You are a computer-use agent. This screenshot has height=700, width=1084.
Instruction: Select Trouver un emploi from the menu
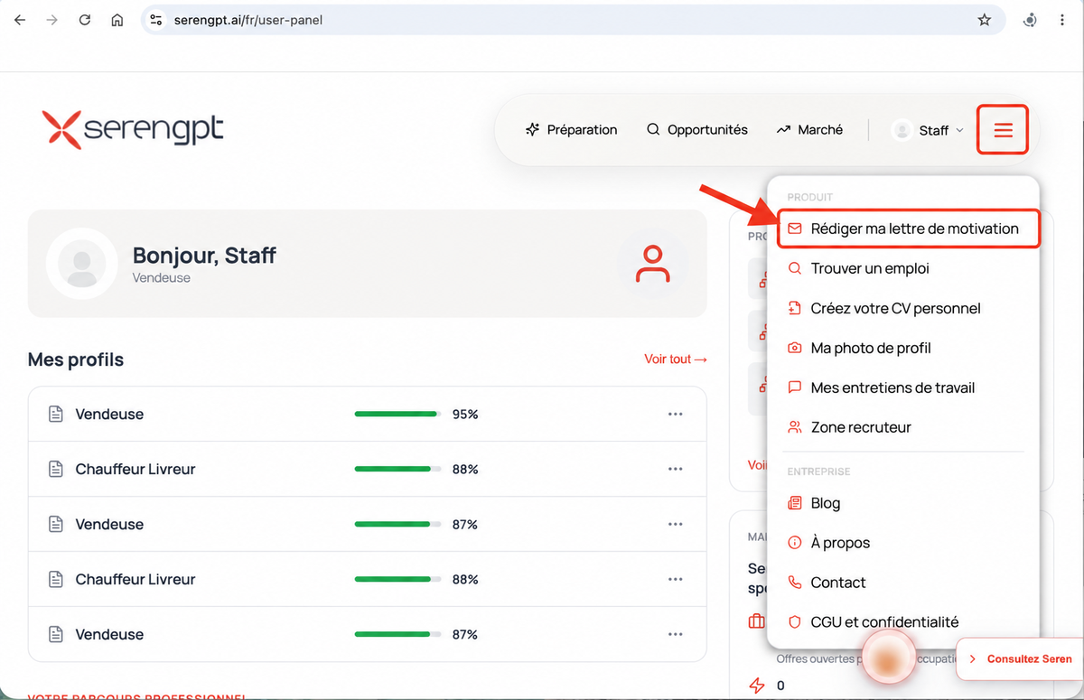tap(903, 268)
